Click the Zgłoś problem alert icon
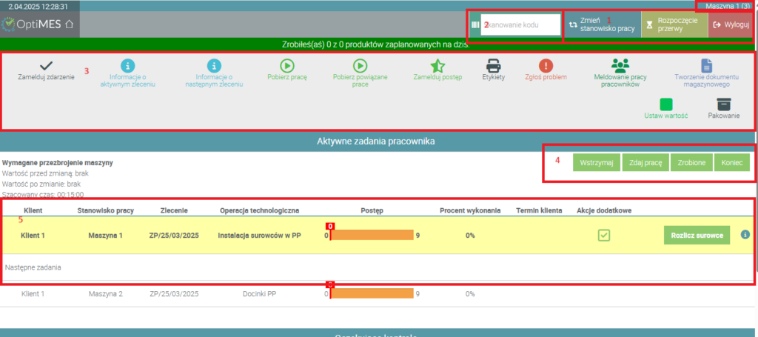 pyautogui.click(x=546, y=66)
